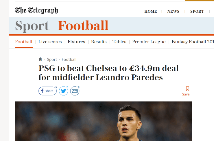This screenshot has height=141, width=214.
Task: Click Football in the breadcrumb
Action: point(69,59)
